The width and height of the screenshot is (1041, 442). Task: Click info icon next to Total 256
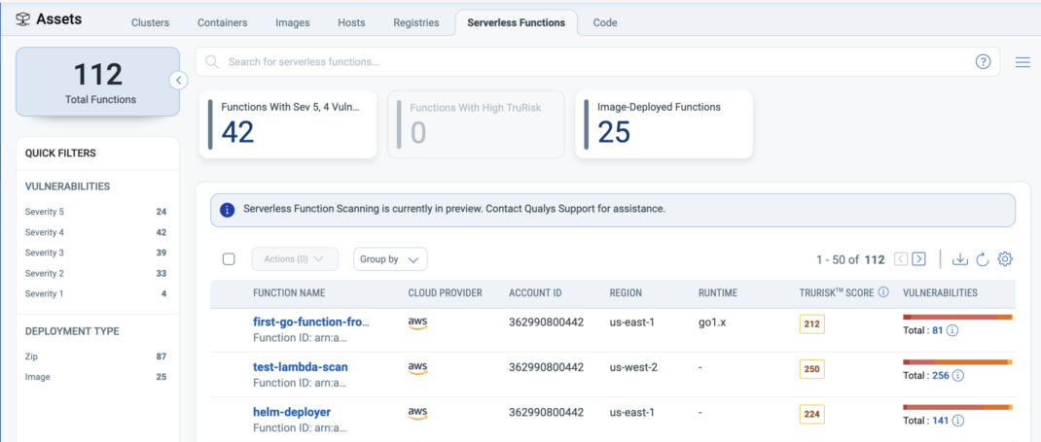point(958,375)
